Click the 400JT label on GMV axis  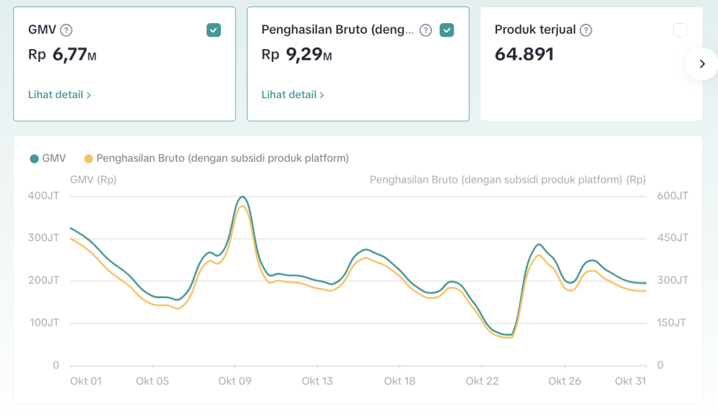43,196
